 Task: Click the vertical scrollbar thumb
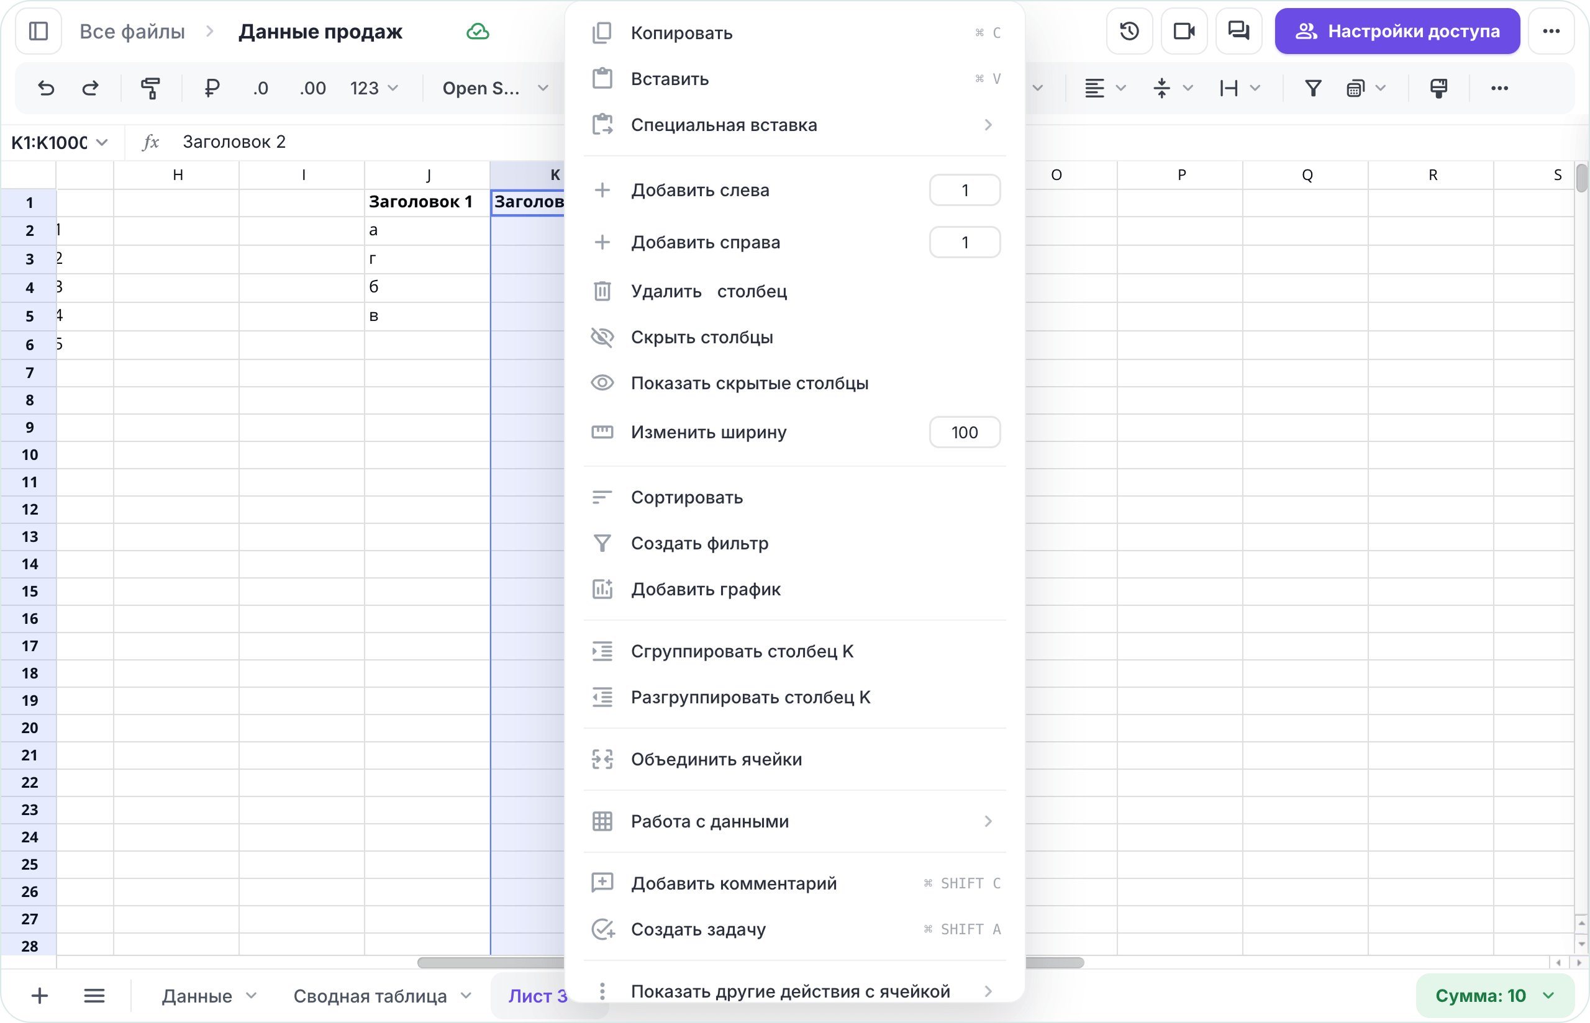1581,178
